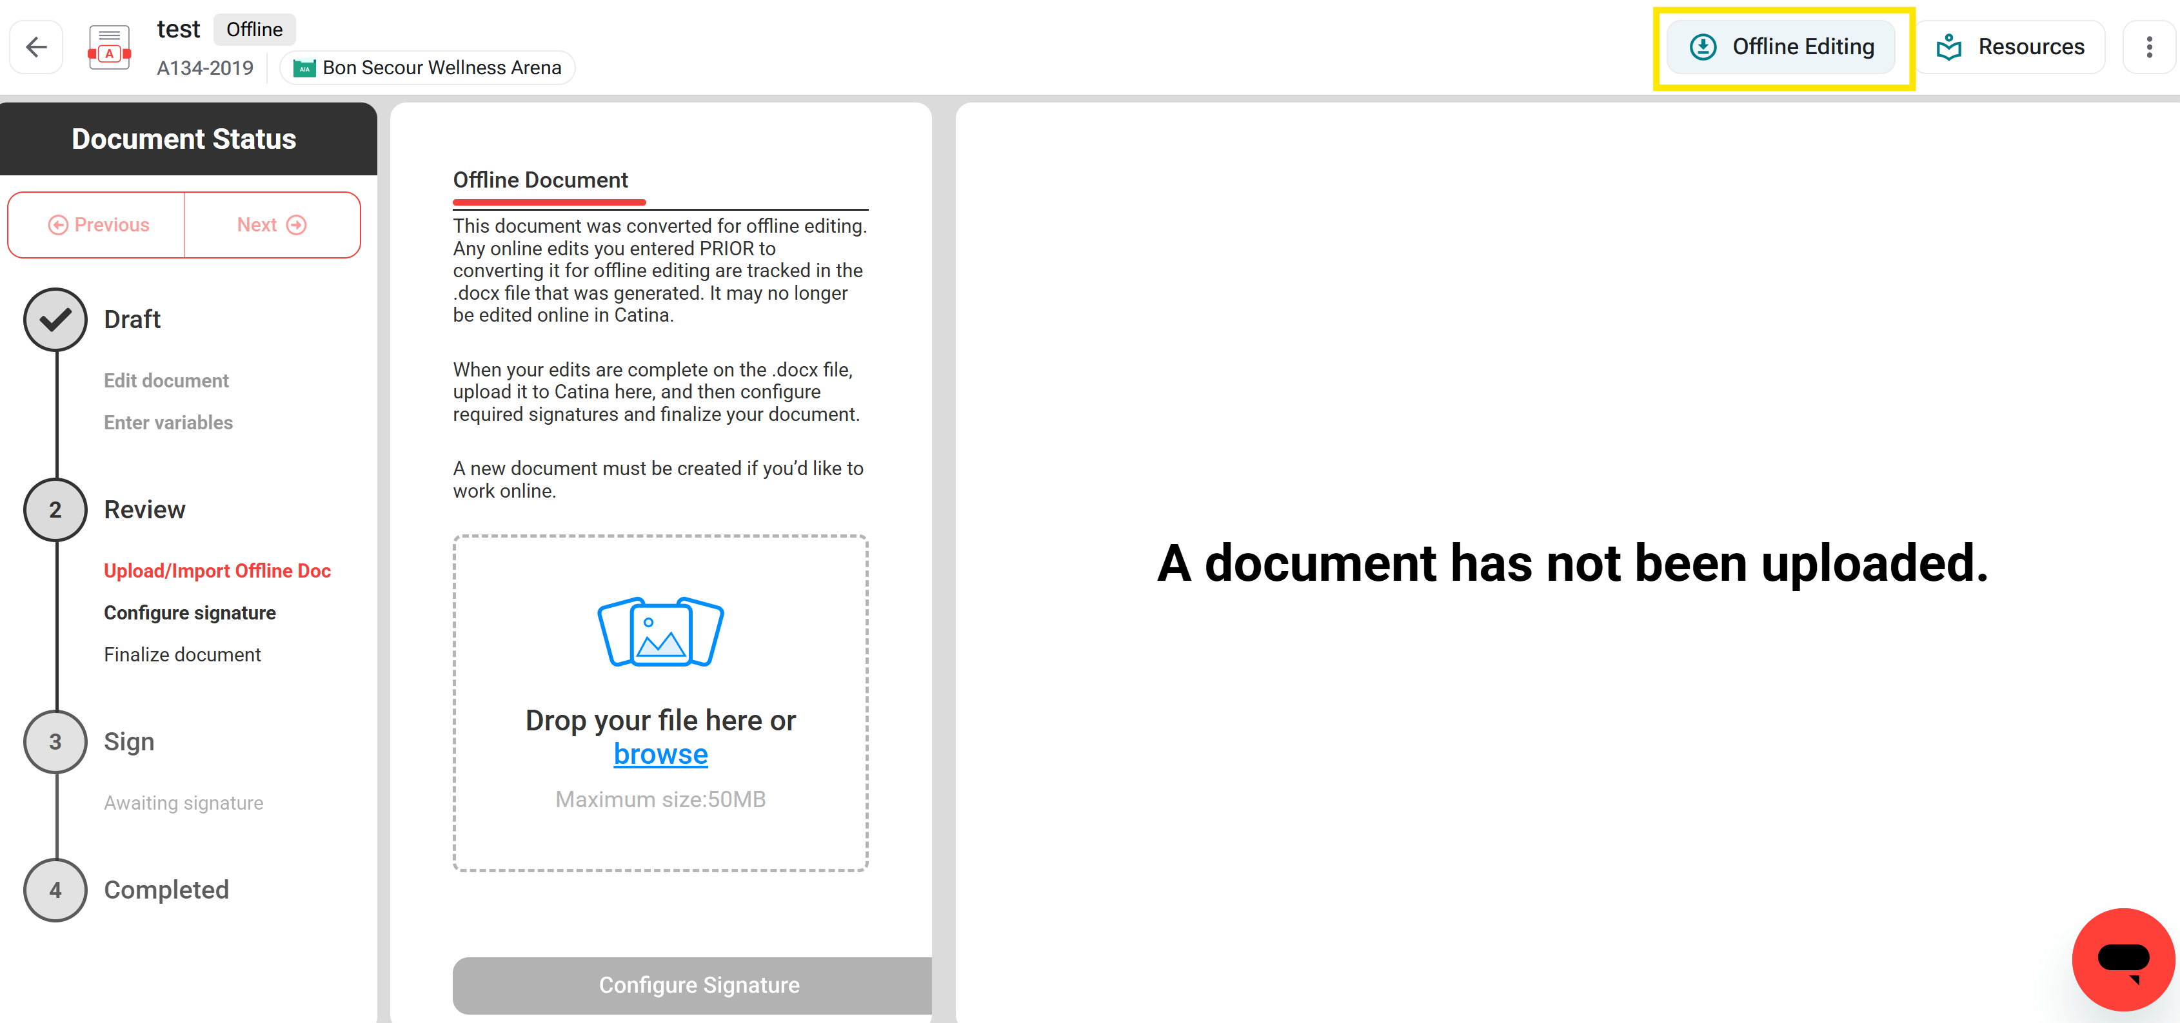Screen dimensions: 2180x1023
Task: Click the image upload icon in drop zone
Action: coord(660,632)
